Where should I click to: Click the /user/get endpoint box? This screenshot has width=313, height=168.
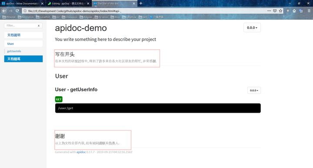pyautogui.click(x=158, y=108)
